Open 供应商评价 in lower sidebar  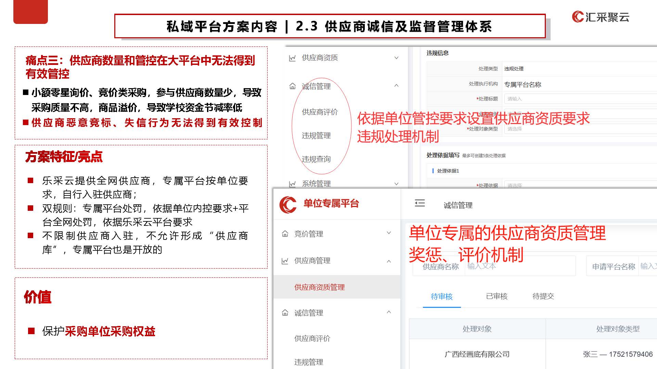click(312, 339)
